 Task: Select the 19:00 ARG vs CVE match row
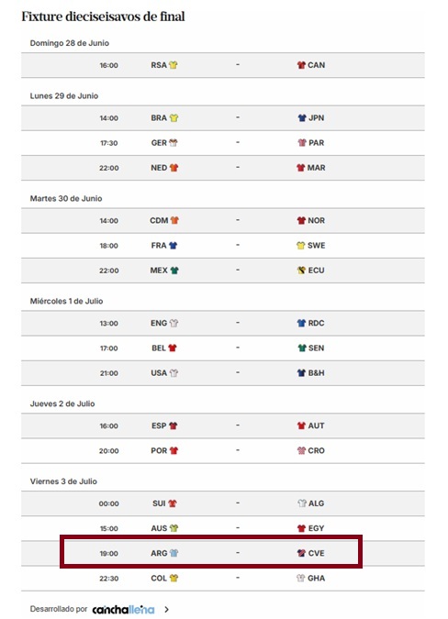click(223, 554)
